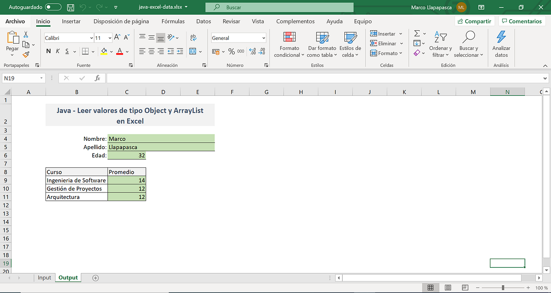The height and width of the screenshot is (293, 551).
Task: Open Comentarios panel
Action: [522, 21]
